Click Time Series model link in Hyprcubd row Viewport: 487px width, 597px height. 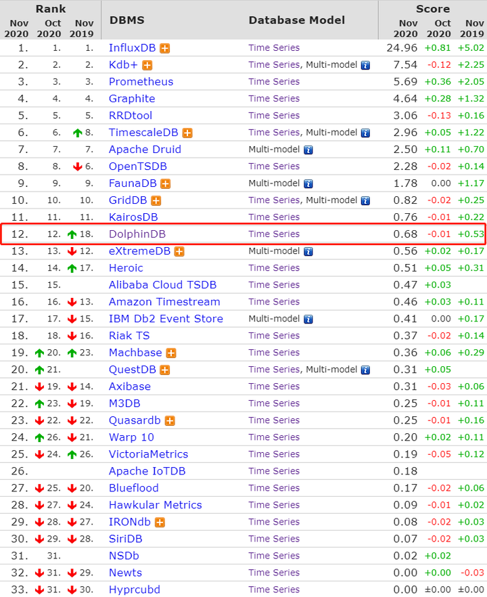pyautogui.click(x=274, y=590)
